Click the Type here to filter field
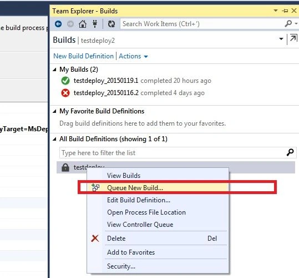 click(178, 153)
